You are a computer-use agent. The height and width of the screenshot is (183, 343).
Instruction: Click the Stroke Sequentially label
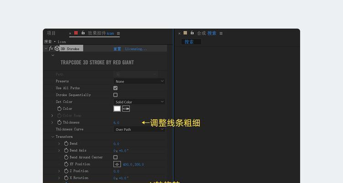(73, 95)
